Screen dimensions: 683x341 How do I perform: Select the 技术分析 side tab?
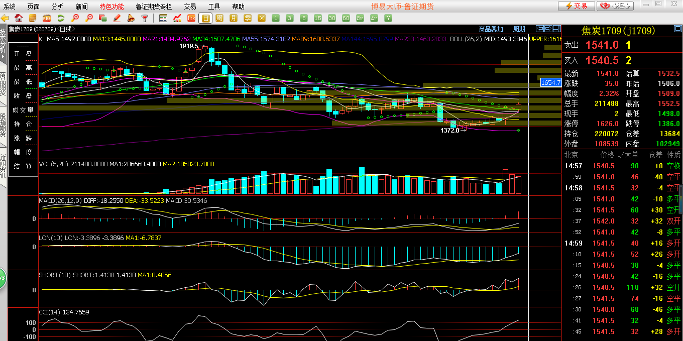click(3, 44)
